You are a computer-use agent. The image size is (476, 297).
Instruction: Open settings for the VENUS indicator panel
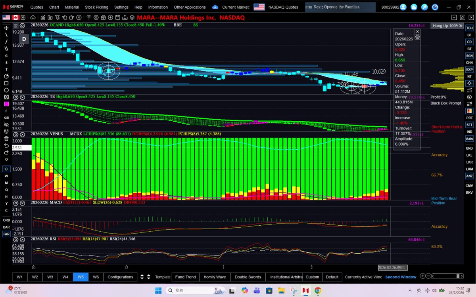(x=15, y=134)
